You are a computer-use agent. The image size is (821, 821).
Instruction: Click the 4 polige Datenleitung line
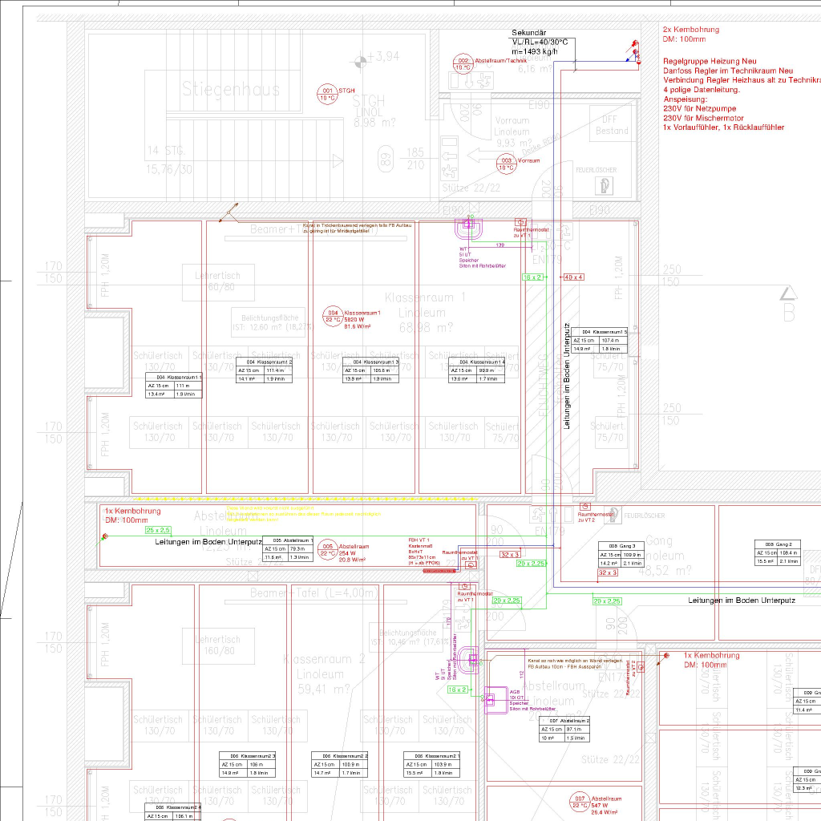click(701, 90)
